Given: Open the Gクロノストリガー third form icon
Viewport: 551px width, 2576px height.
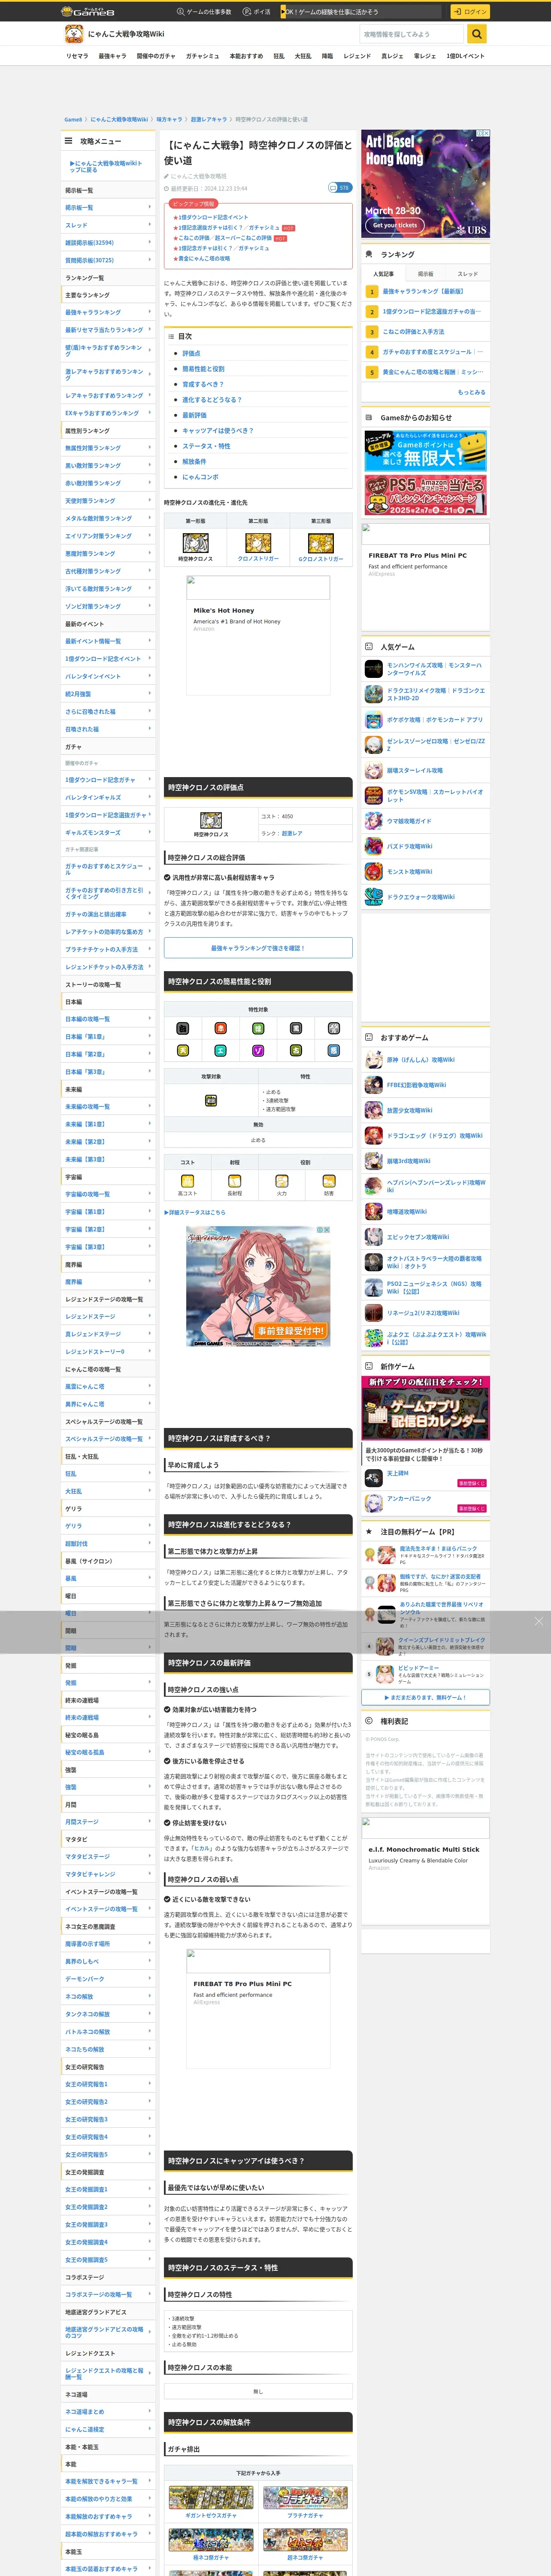Looking at the screenshot, I should point(321,543).
